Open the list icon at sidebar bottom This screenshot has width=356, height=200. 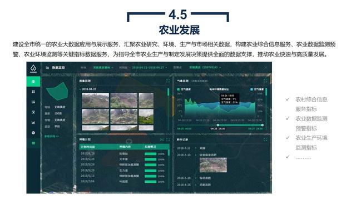[x=33, y=143]
